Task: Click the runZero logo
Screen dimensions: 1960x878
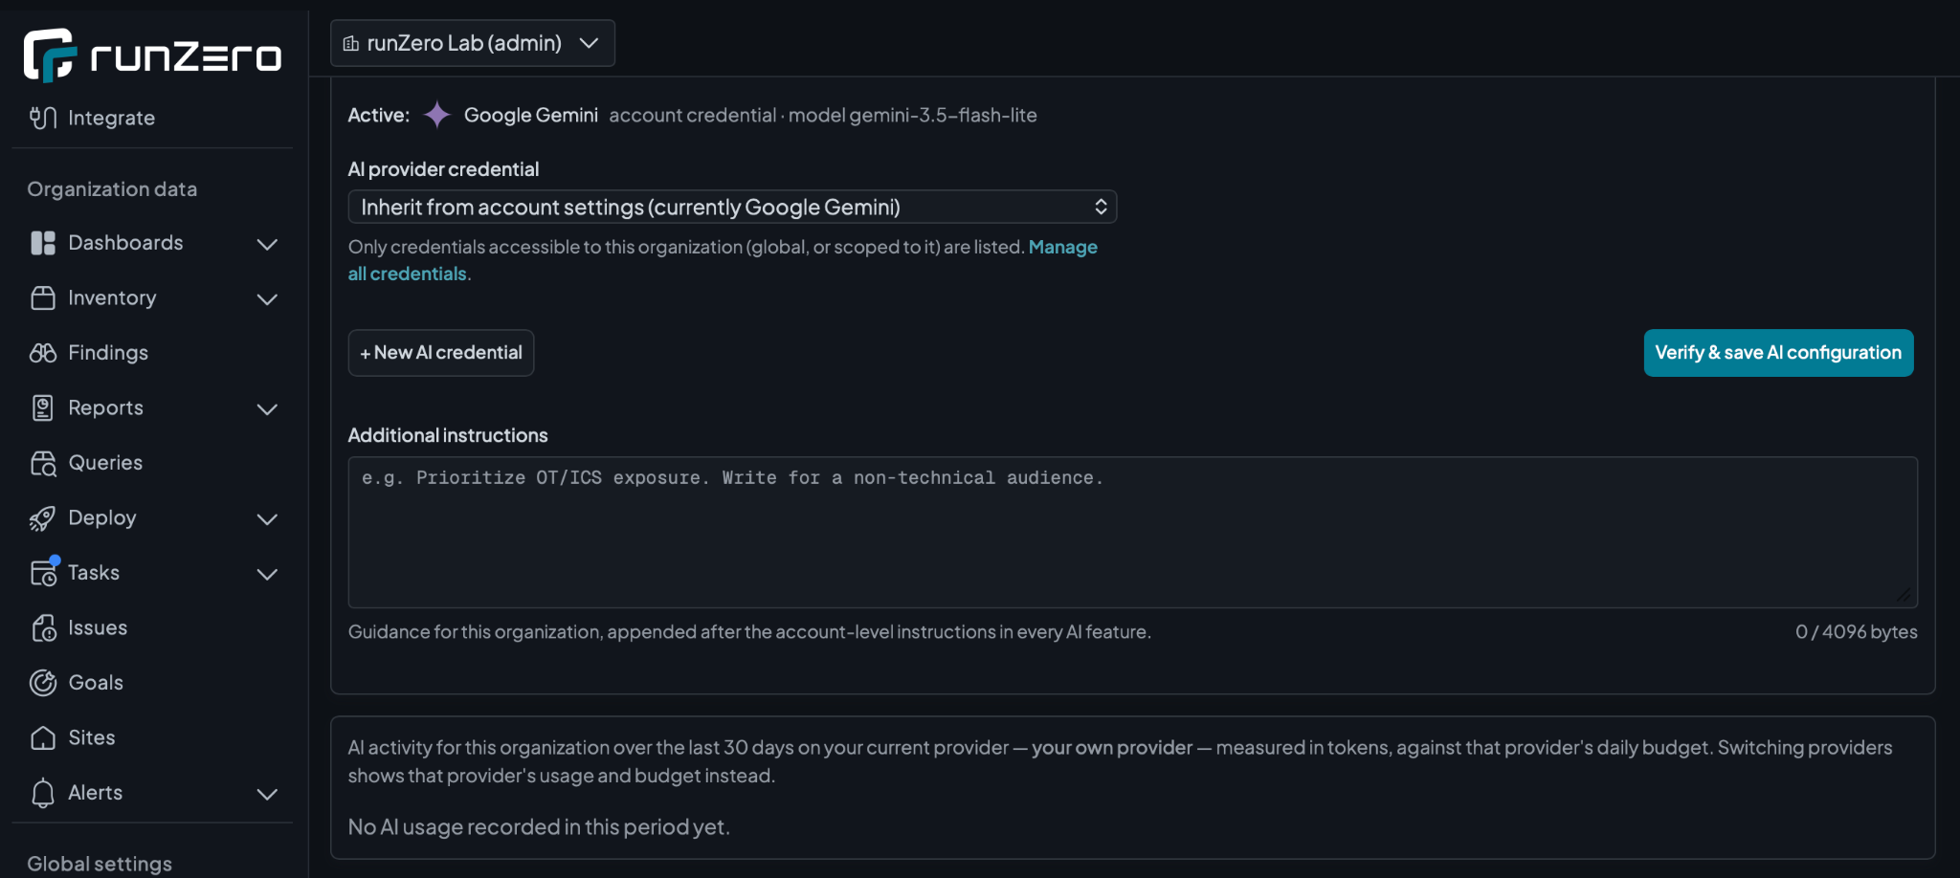Action: coord(152,55)
